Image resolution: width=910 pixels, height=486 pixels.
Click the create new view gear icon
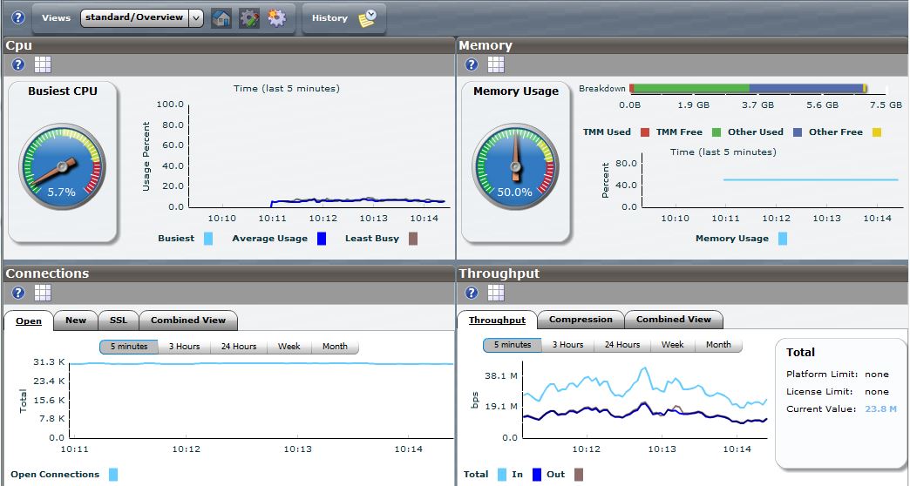276,17
